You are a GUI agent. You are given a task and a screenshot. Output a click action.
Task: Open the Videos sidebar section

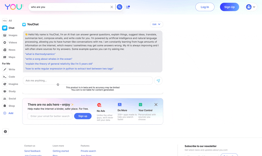point(10,43)
